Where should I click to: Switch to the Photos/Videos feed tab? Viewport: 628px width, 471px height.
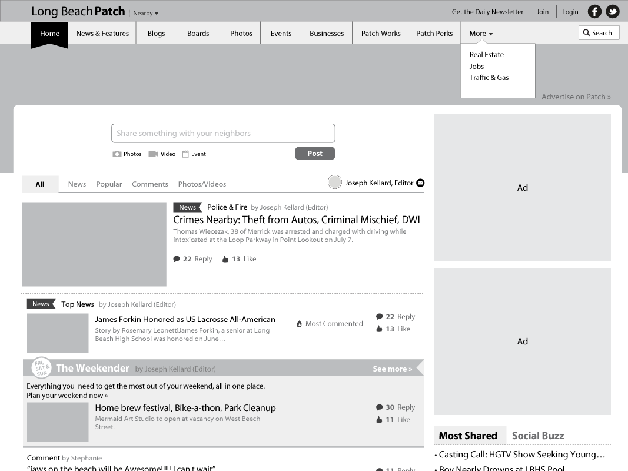click(x=202, y=184)
